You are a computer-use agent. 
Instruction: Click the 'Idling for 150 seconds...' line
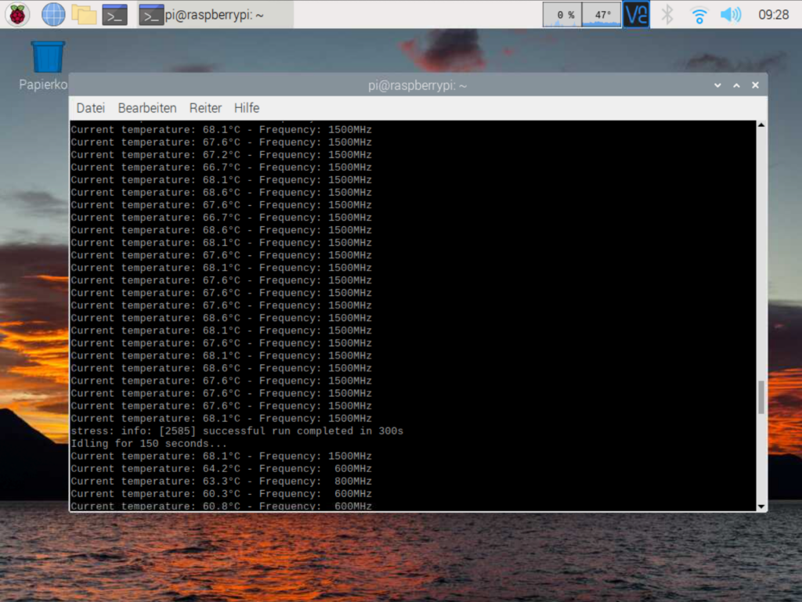[149, 444]
